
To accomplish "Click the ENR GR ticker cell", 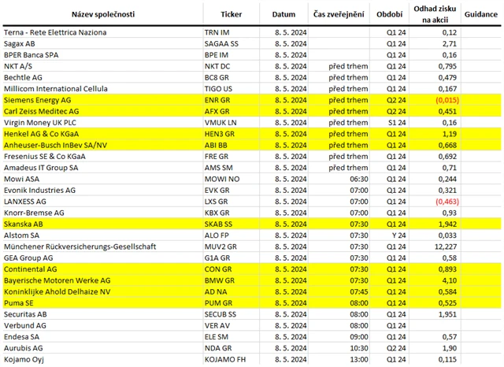I will tap(231, 101).
